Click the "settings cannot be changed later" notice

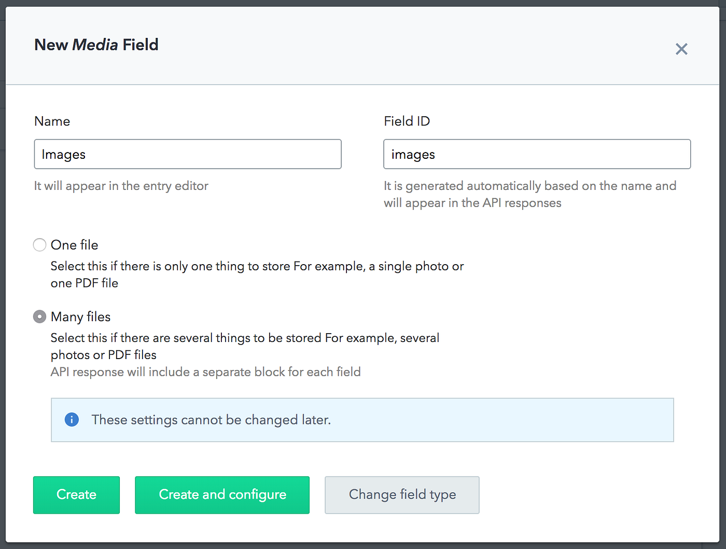(x=211, y=420)
